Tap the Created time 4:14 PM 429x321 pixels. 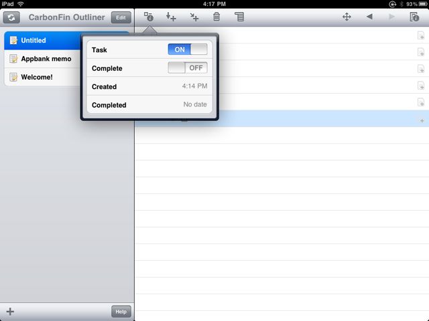194,86
